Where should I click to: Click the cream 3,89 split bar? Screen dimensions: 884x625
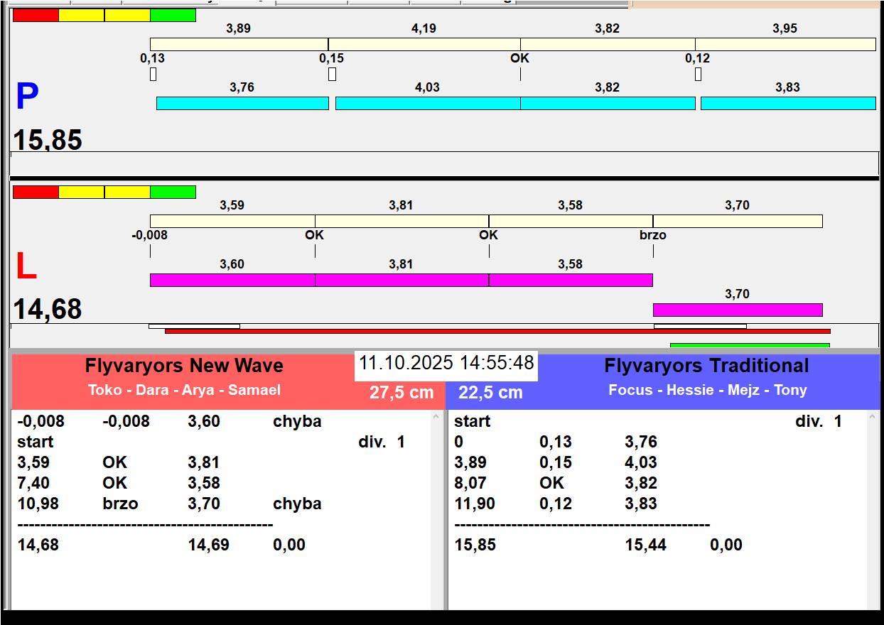point(239,44)
